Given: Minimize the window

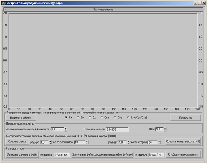Looking at the screenshot, I should [195, 3].
